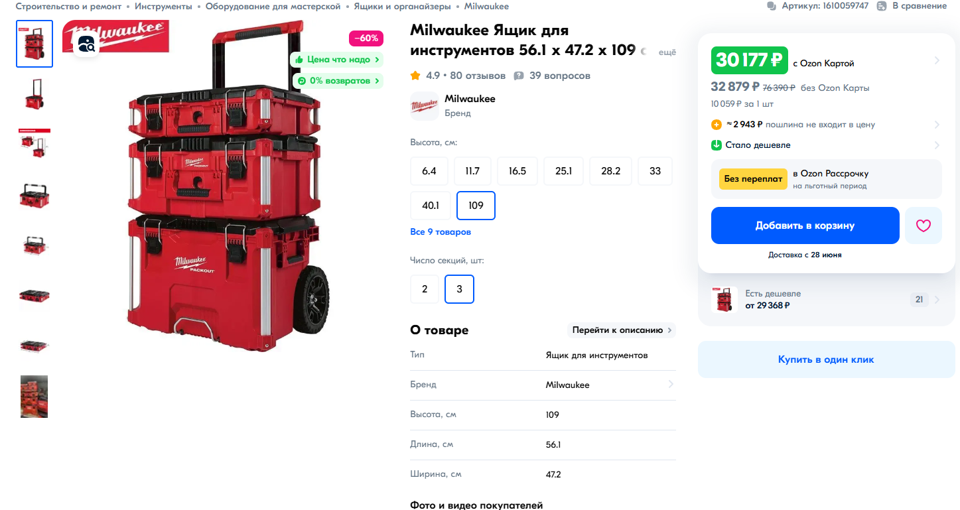Click the Добавить в корзину button
This screenshot has height=510, width=960.
coord(805,225)
